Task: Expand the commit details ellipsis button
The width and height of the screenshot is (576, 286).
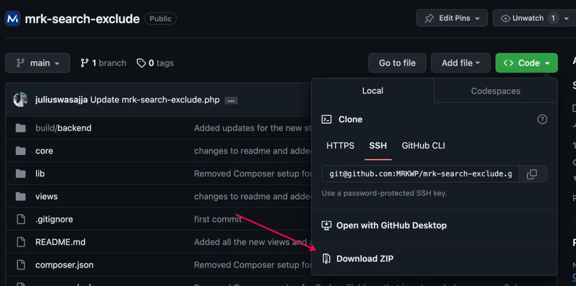Action: coord(231,100)
